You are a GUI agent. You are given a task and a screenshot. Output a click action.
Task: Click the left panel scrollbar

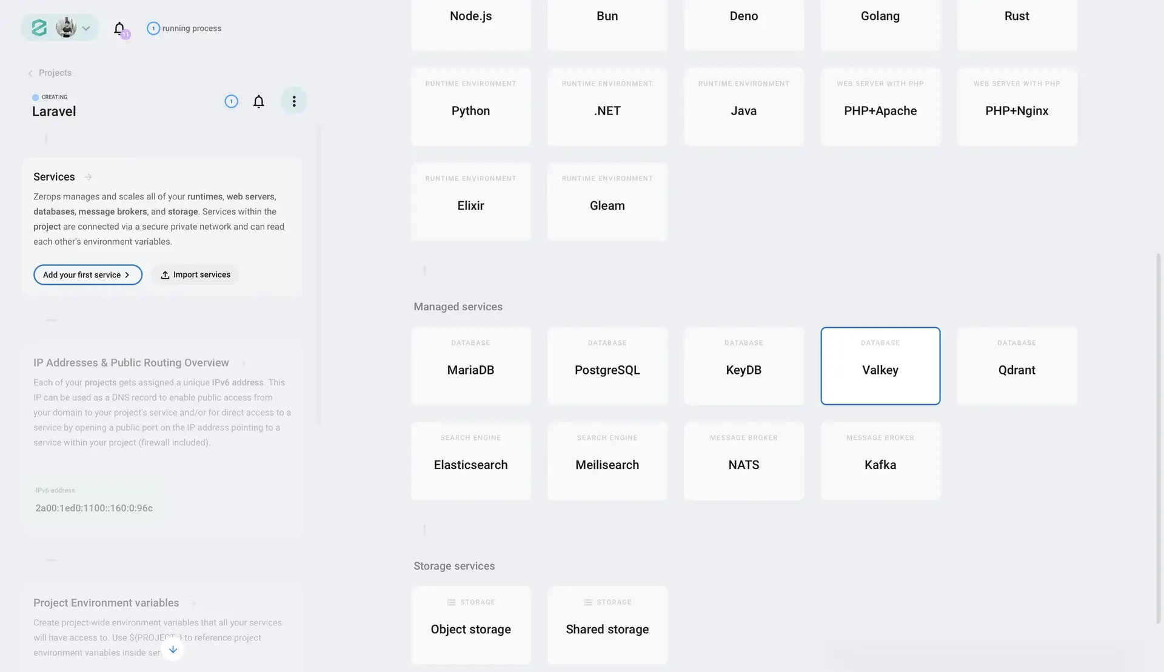pyautogui.click(x=319, y=274)
